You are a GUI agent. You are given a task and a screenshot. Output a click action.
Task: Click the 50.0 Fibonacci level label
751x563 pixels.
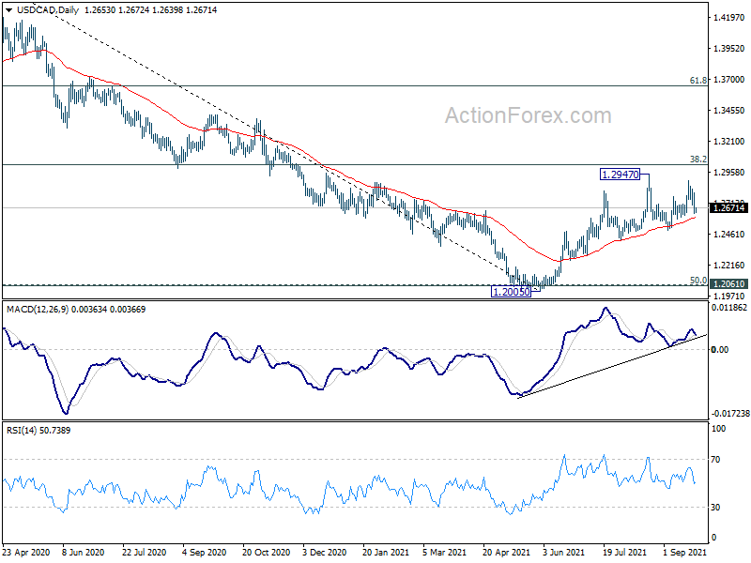pos(697,280)
